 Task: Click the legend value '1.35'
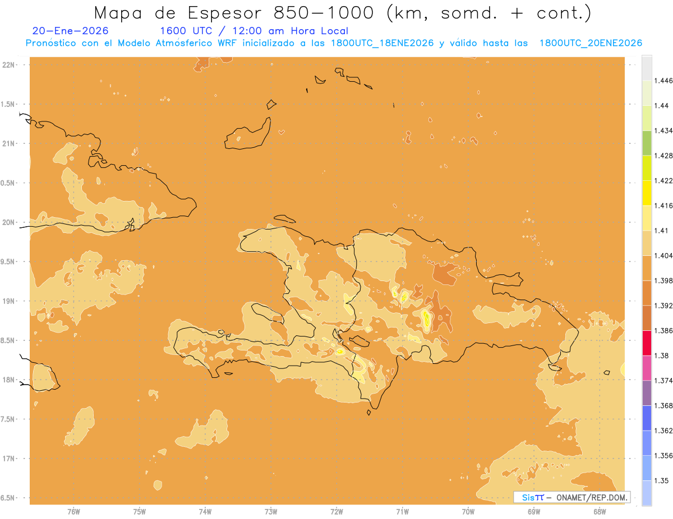coord(661,480)
